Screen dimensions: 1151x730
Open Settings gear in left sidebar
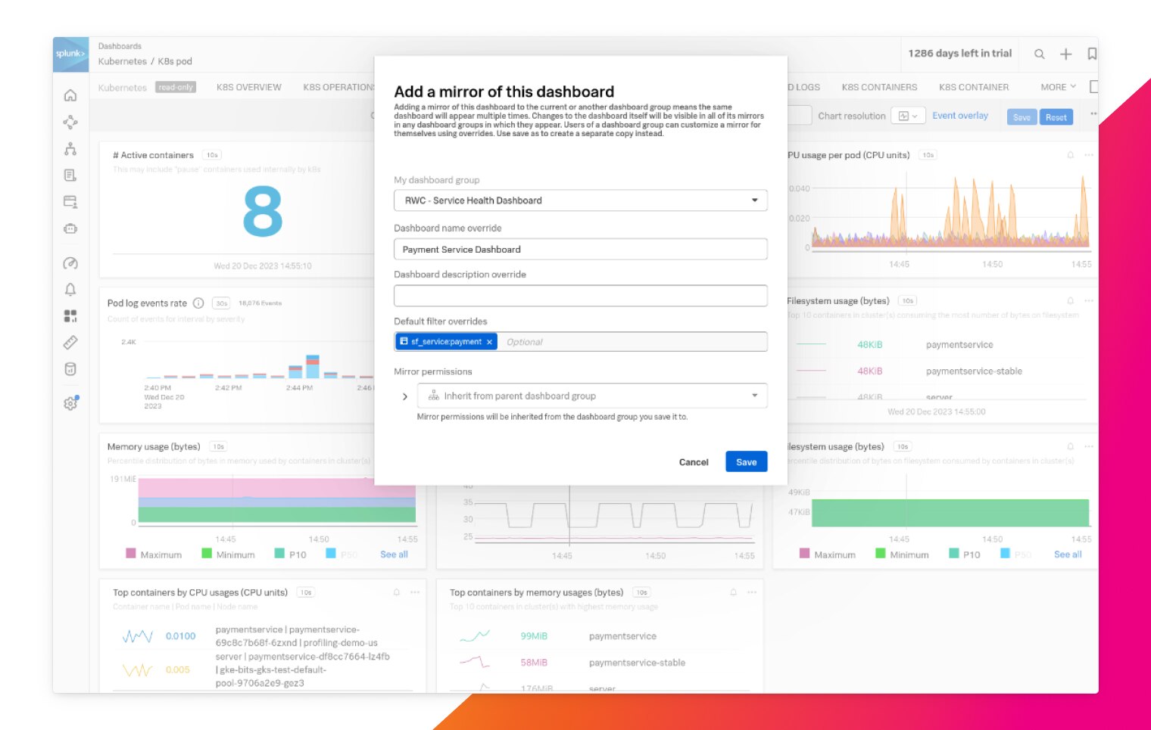(70, 403)
